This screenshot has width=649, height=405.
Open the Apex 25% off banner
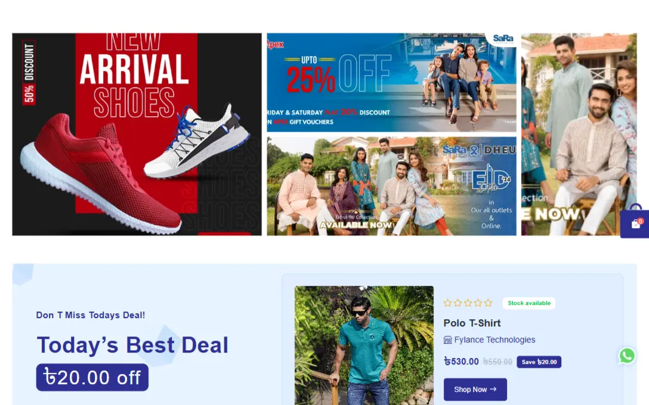tap(391, 83)
